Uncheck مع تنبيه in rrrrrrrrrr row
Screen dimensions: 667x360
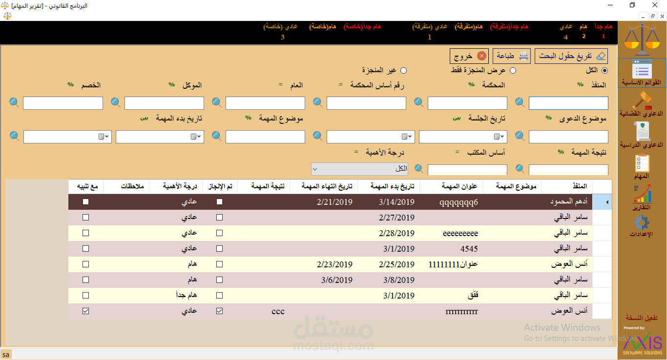86,311
